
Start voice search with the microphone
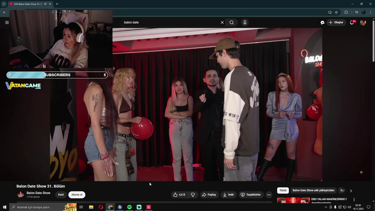(x=245, y=22)
